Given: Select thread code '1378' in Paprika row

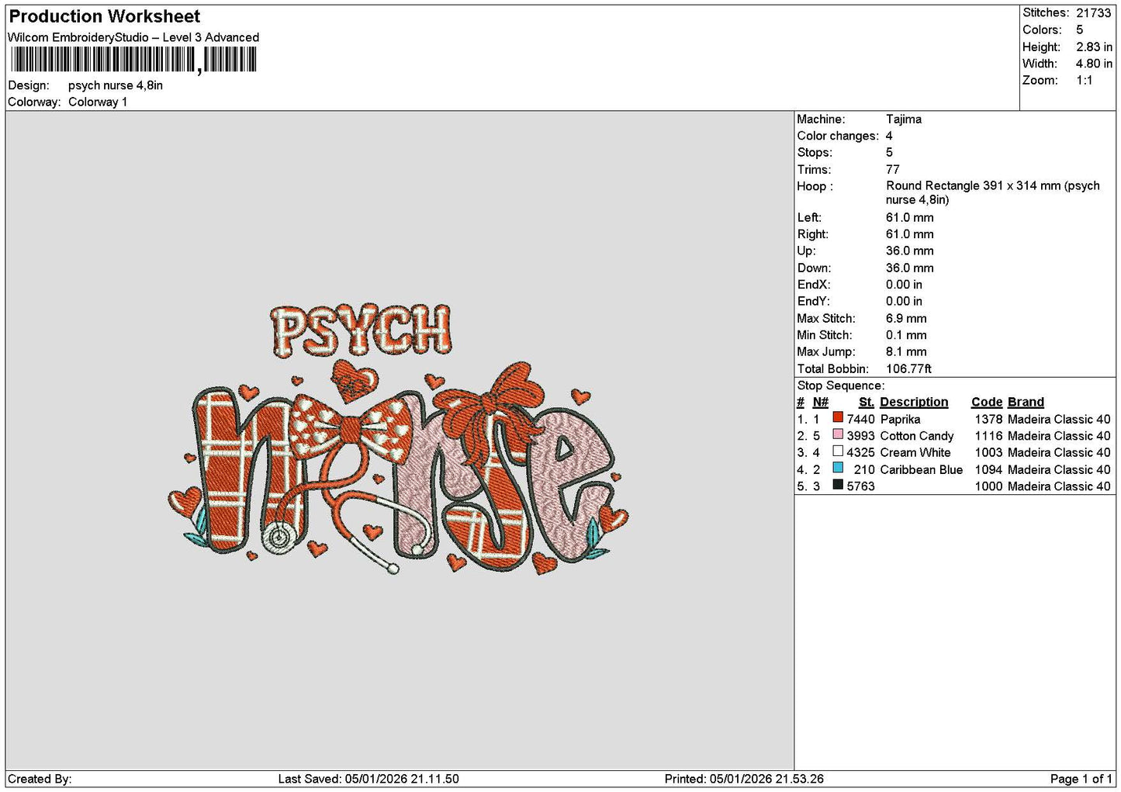Looking at the screenshot, I should [x=989, y=419].
